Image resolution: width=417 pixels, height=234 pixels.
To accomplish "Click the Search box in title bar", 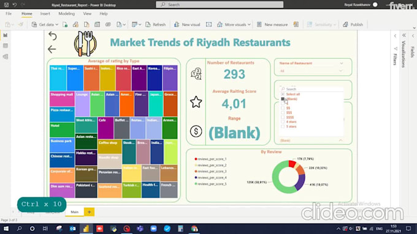I will (x=220, y=4).
